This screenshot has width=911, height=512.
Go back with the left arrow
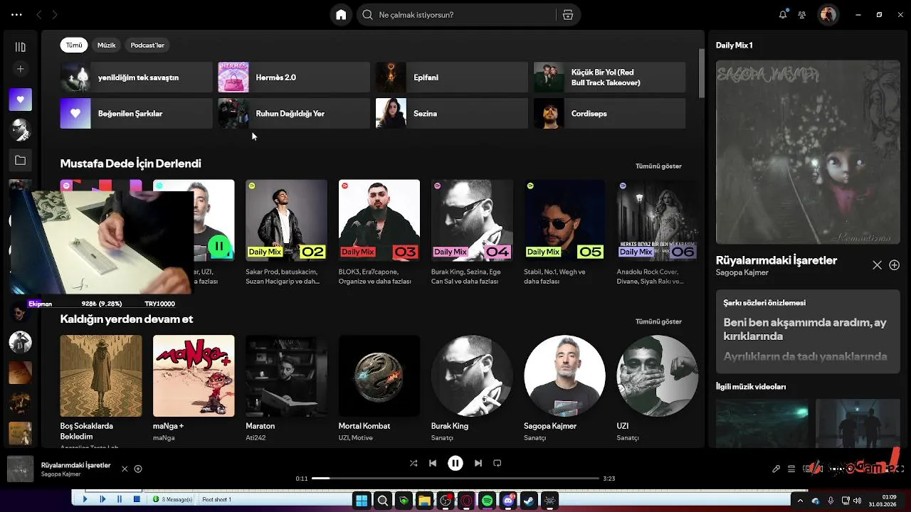click(39, 15)
